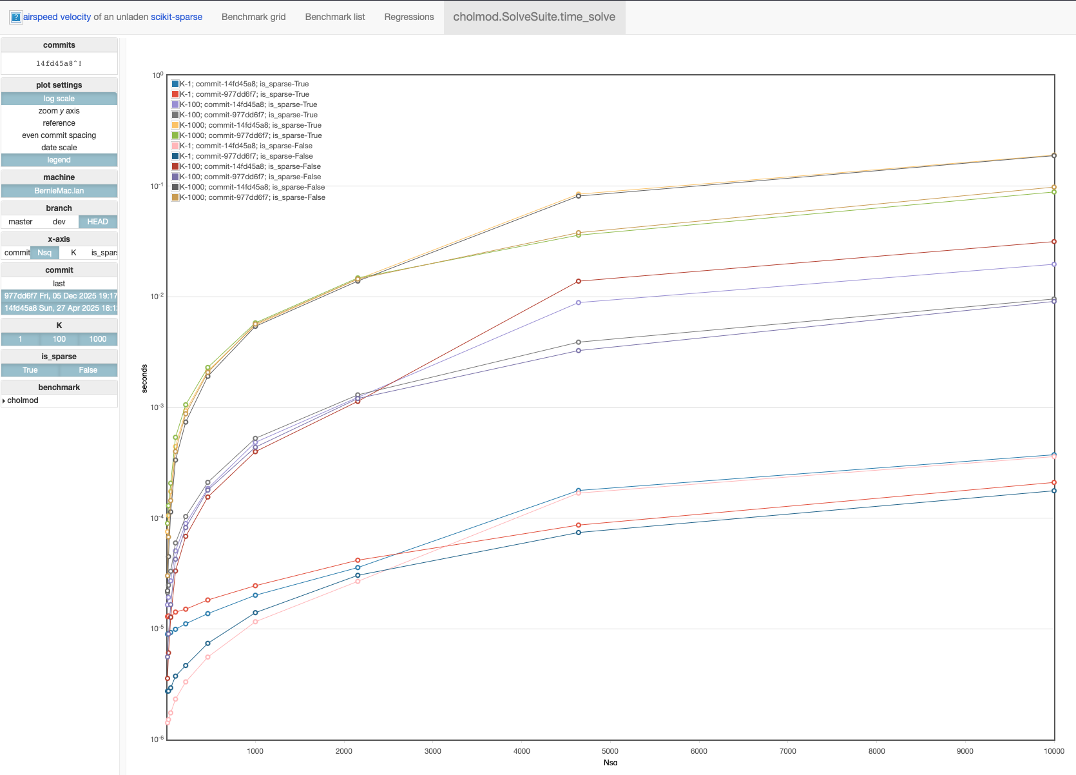Open the Benchmark list page
This screenshot has width=1076, height=775.
[334, 17]
